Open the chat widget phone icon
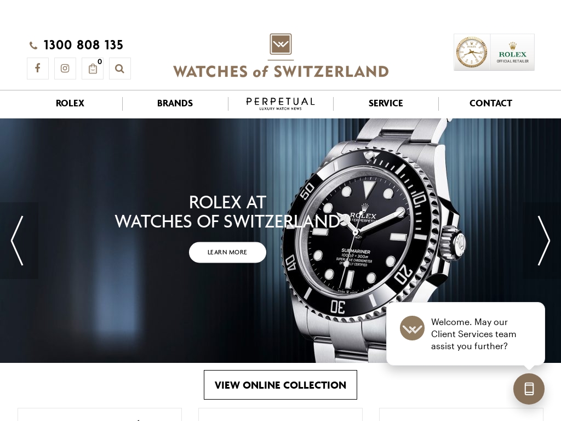This screenshot has width=561, height=421. (x=529, y=389)
